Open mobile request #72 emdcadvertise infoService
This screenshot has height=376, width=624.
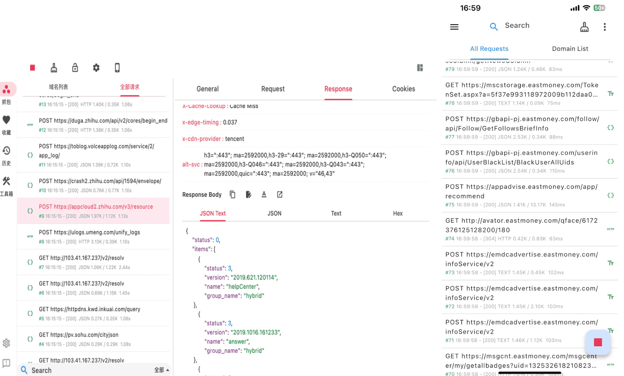coord(529,297)
